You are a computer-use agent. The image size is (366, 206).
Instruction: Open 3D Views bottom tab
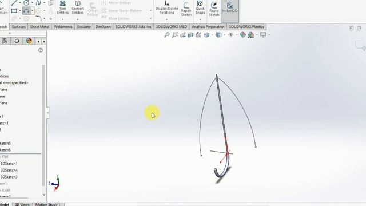pos(22,204)
